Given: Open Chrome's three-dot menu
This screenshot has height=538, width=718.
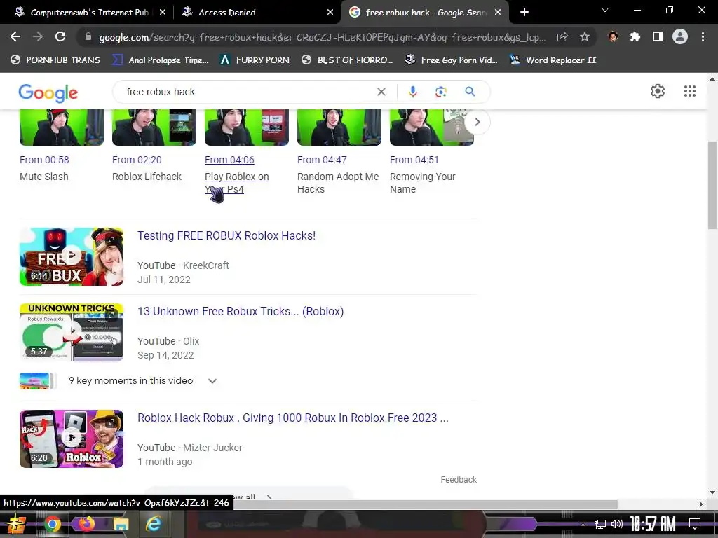Looking at the screenshot, I should point(703,37).
